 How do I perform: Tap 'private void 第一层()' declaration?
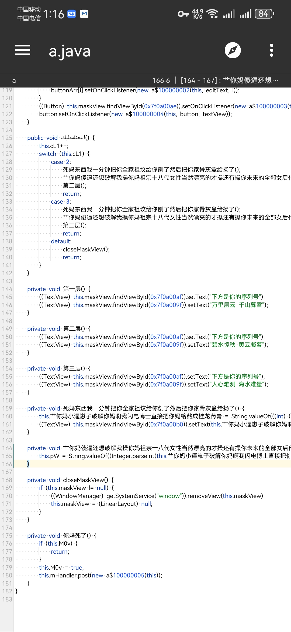pos(59,289)
